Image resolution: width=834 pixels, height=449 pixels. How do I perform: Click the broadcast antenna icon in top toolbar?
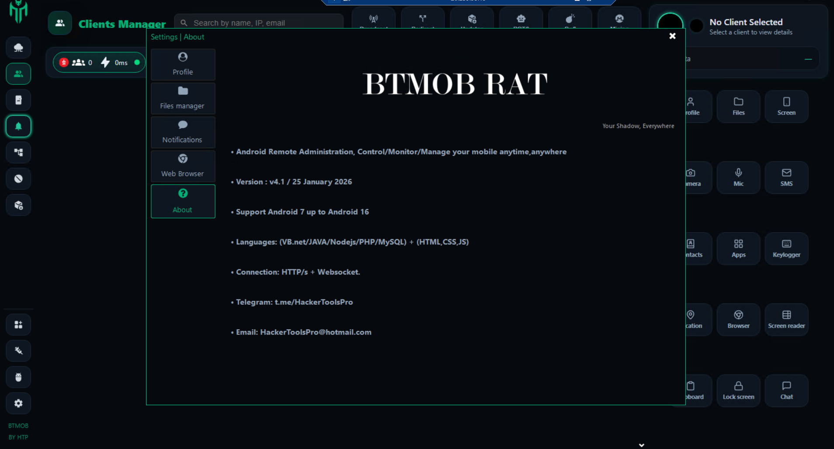coord(373,19)
